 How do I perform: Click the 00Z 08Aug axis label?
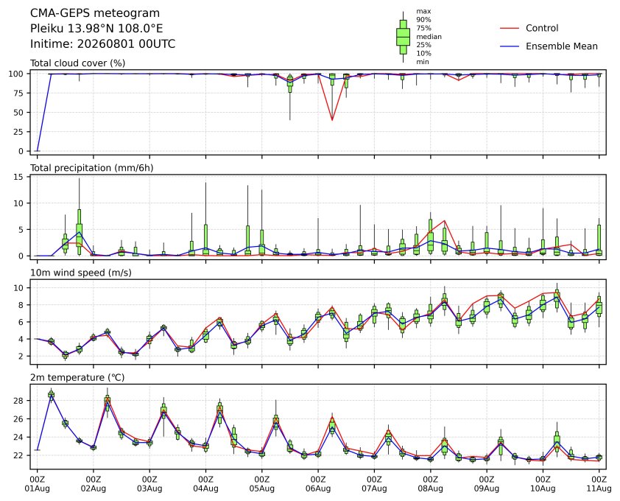point(430,483)
